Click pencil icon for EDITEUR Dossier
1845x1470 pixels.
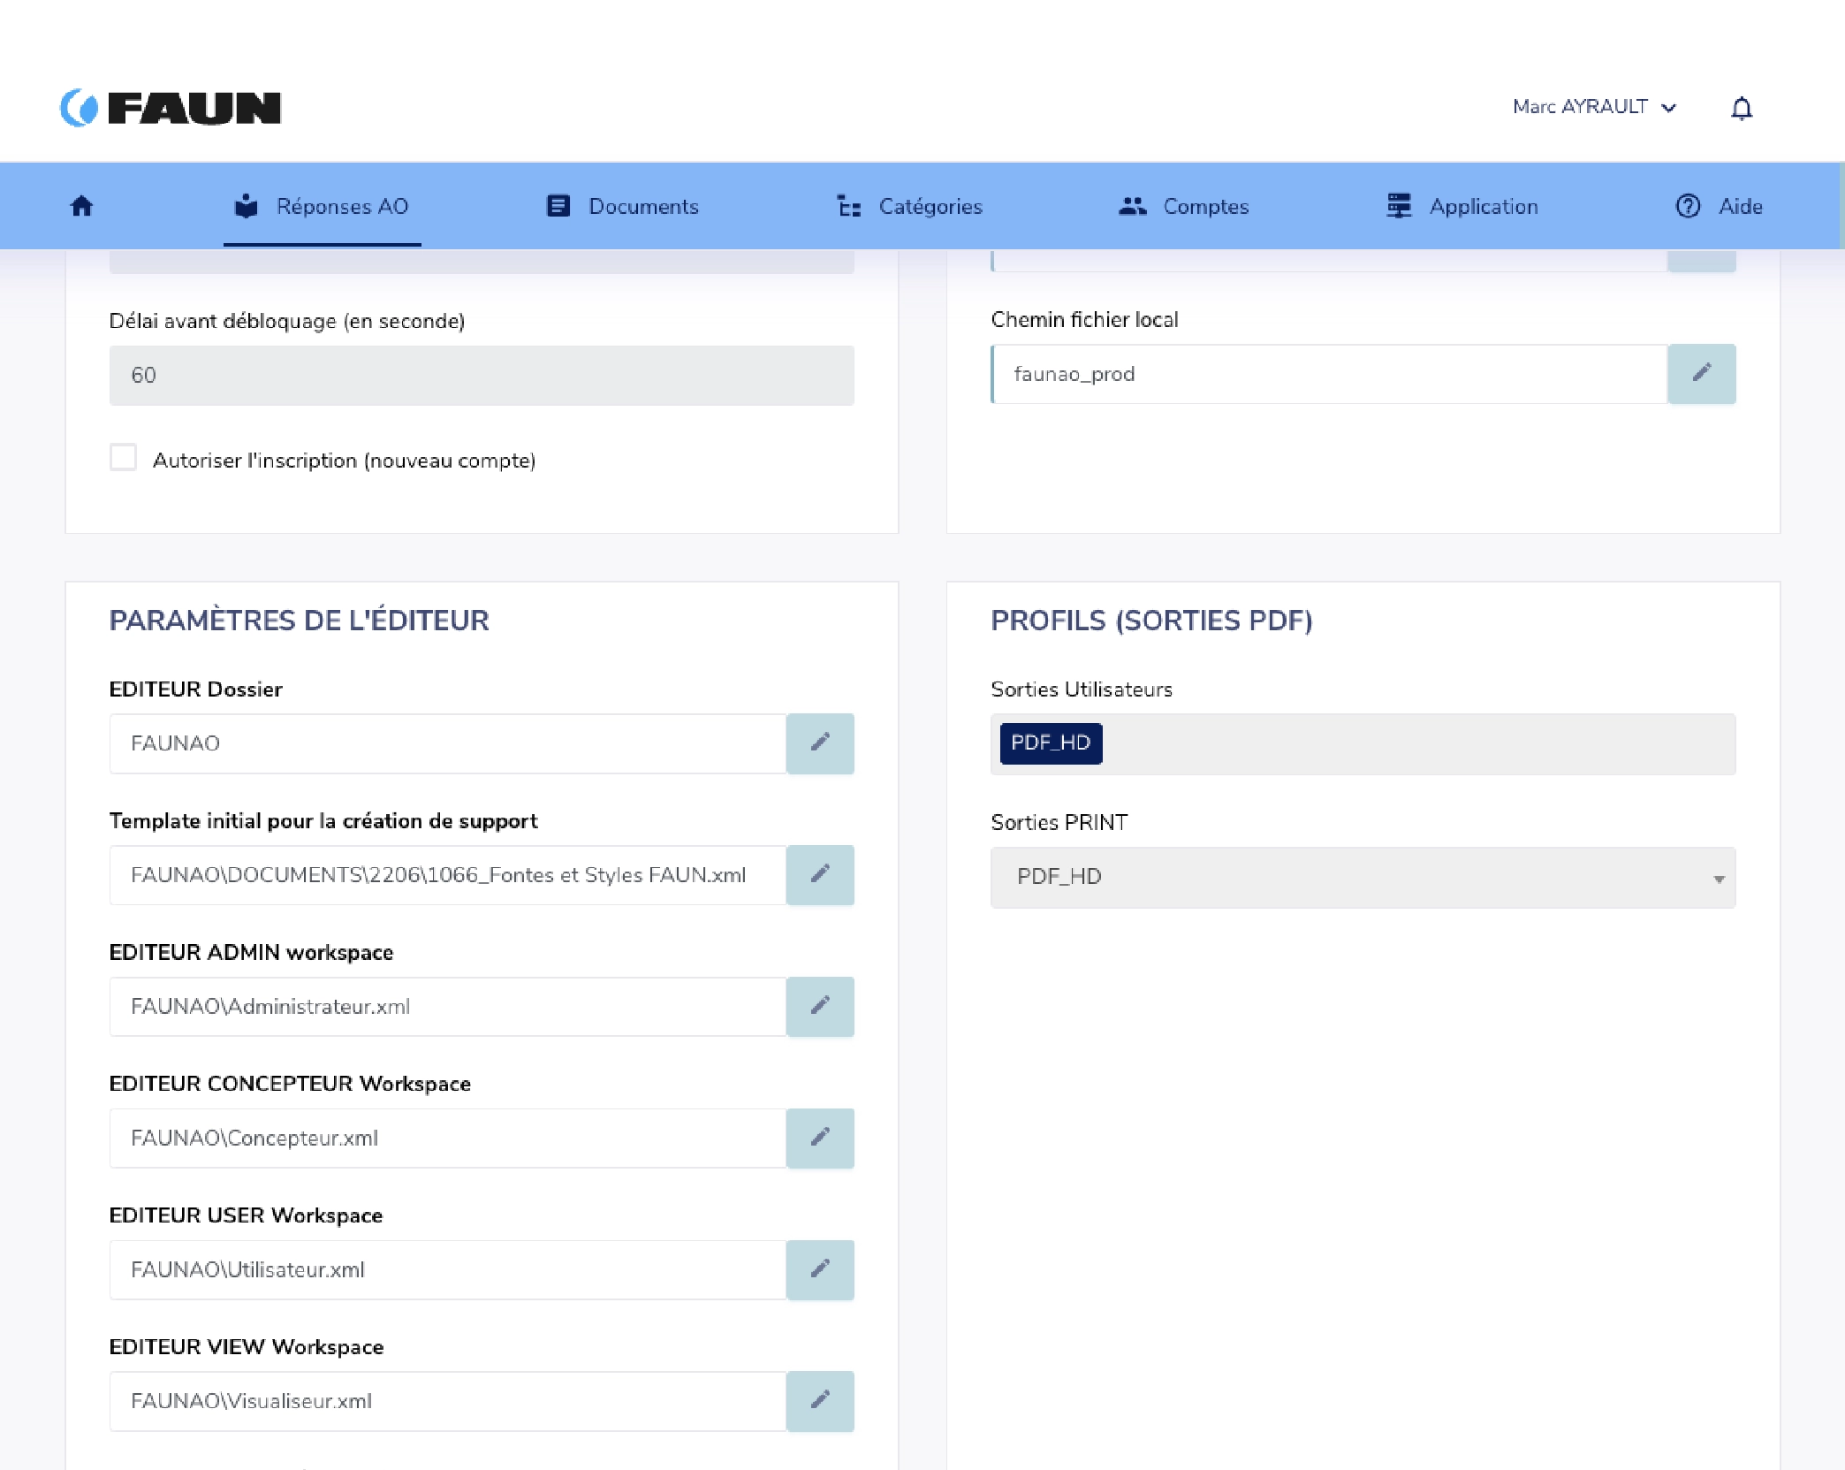click(x=819, y=743)
